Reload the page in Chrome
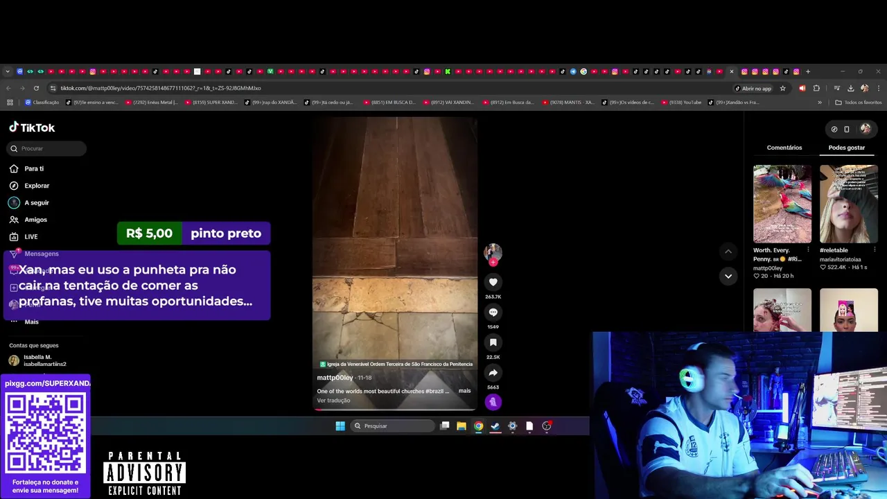The height and width of the screenshot is (499, 887). pos(36,88)
